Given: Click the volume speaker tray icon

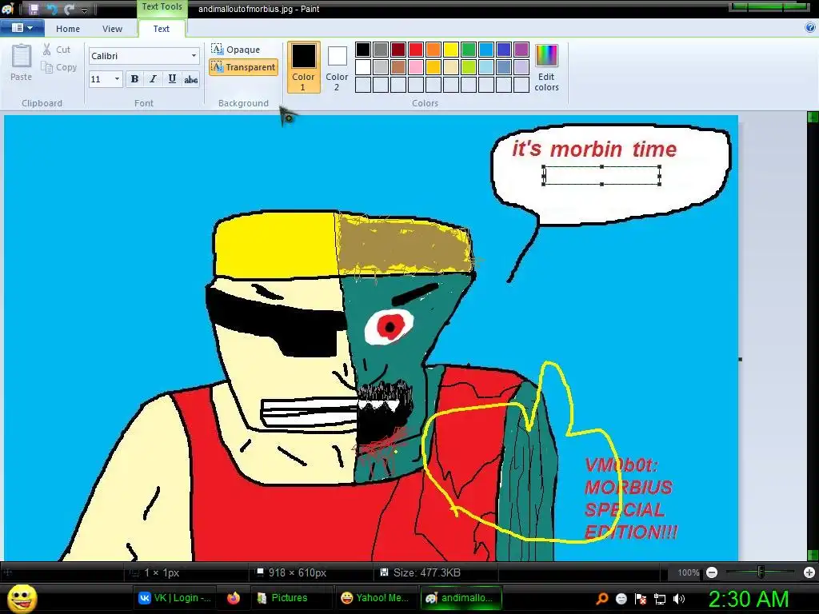Looking at the screenshot, I should tap(679, 599).
